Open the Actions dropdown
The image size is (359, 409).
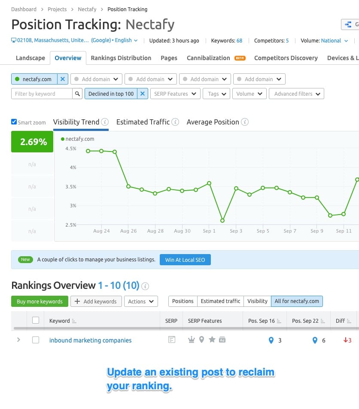tap(141, 301)
